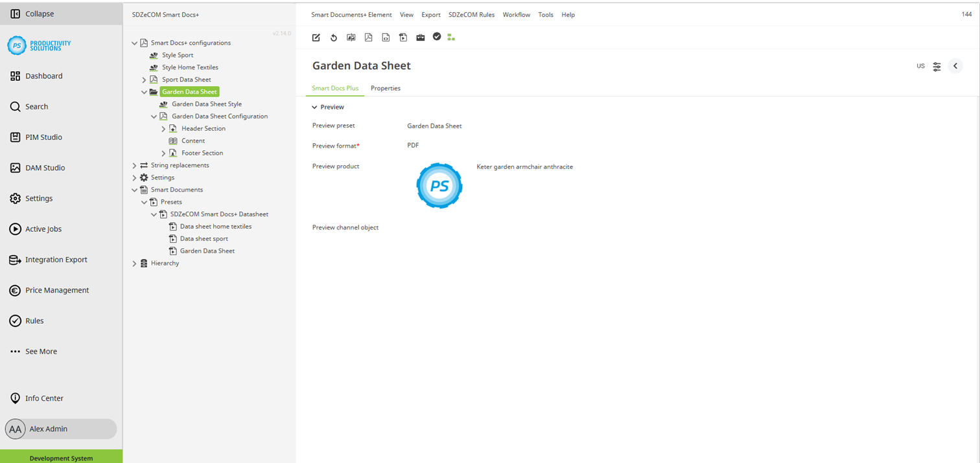Open the code file export icon
Viewport: 980px width, 463px height.
pos(386,38)
